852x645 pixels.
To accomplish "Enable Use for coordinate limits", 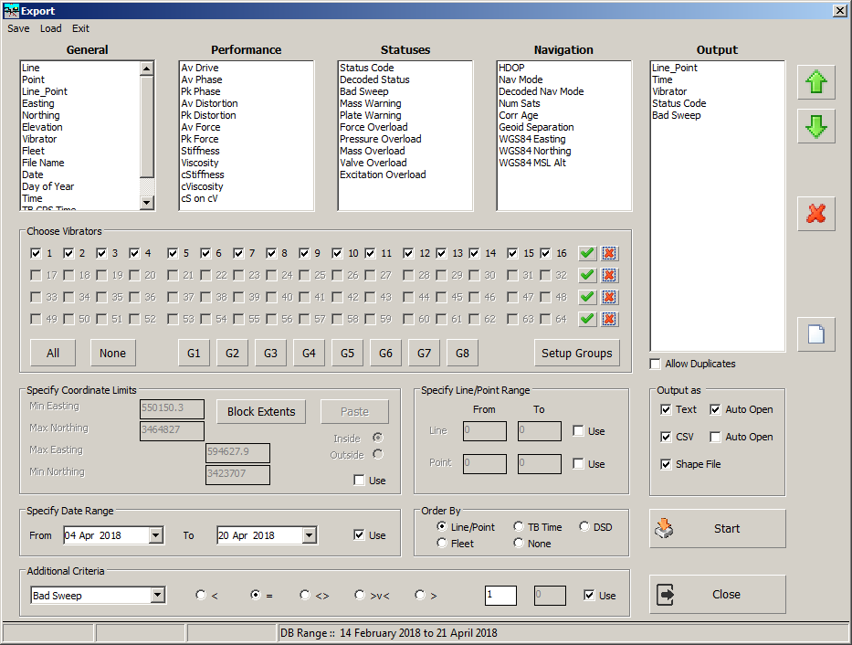I will tap(359, 480).
